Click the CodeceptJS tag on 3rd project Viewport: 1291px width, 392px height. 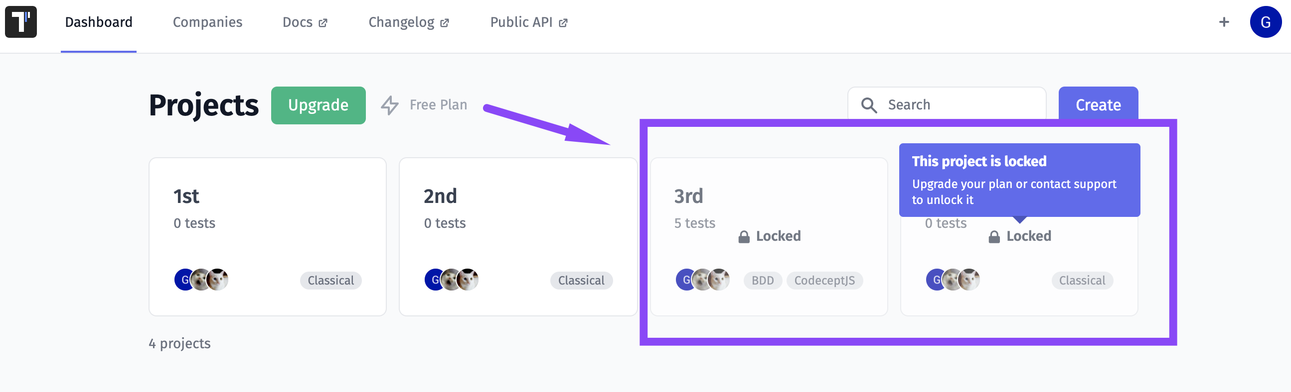pos(824,281)
